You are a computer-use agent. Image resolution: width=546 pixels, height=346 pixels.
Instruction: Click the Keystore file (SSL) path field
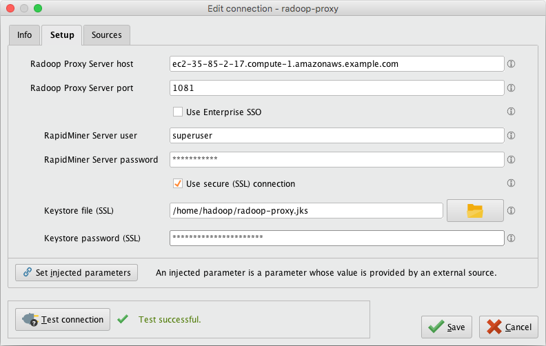305,211
